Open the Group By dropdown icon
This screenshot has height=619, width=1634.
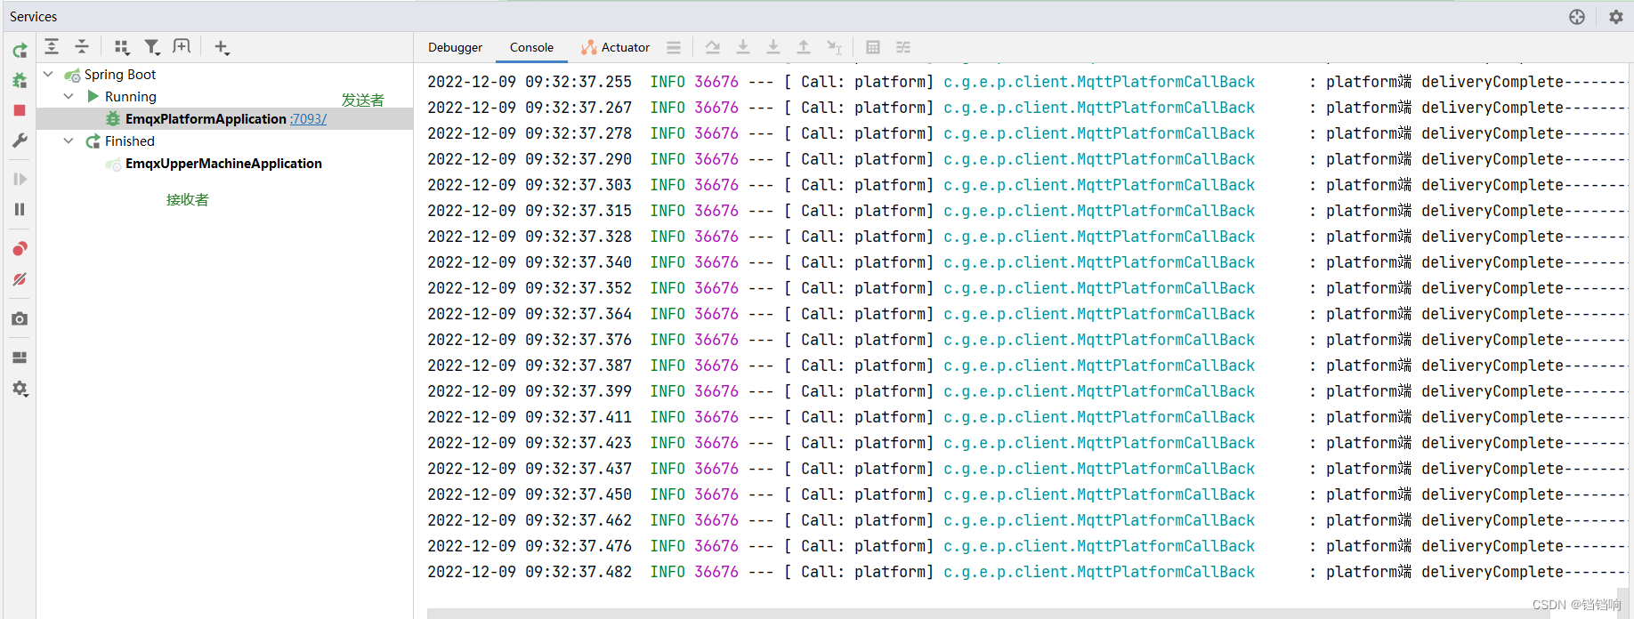pyautogui.click(x=122, y=47)
